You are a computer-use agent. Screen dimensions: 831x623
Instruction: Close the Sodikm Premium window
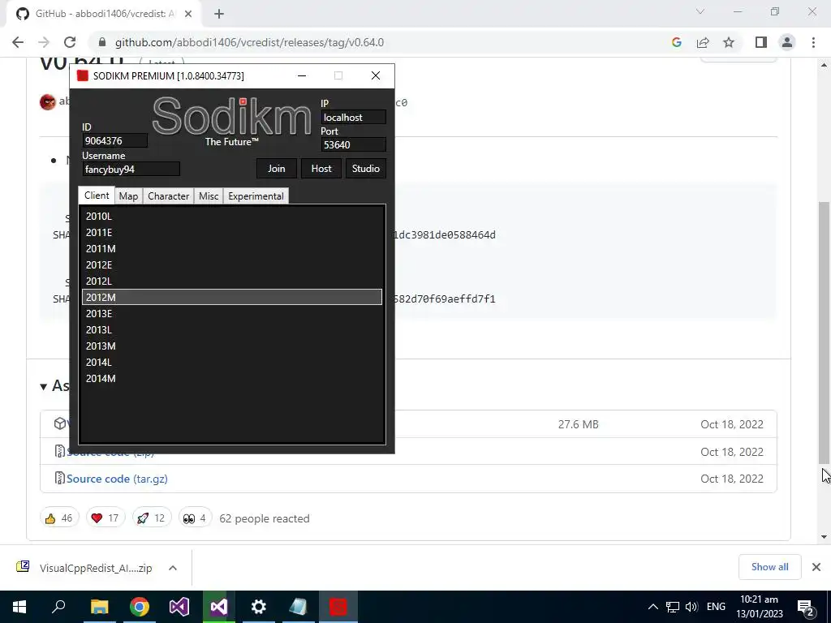[x=376, y=75]
